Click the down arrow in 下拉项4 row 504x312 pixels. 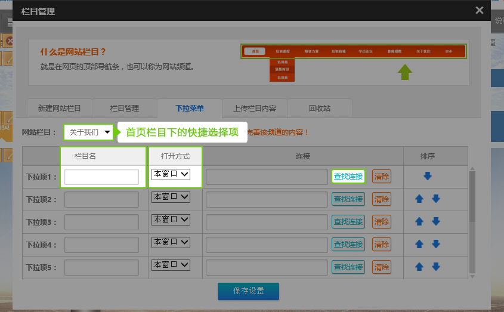tap(436, 244)
